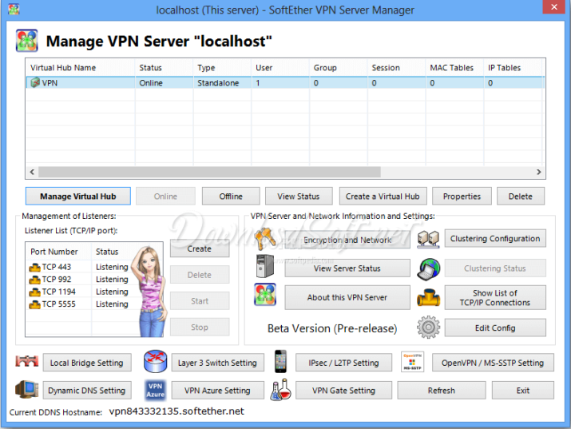Click the smartphone icon beside IPsec / L2TP Setting

(280, 361)
